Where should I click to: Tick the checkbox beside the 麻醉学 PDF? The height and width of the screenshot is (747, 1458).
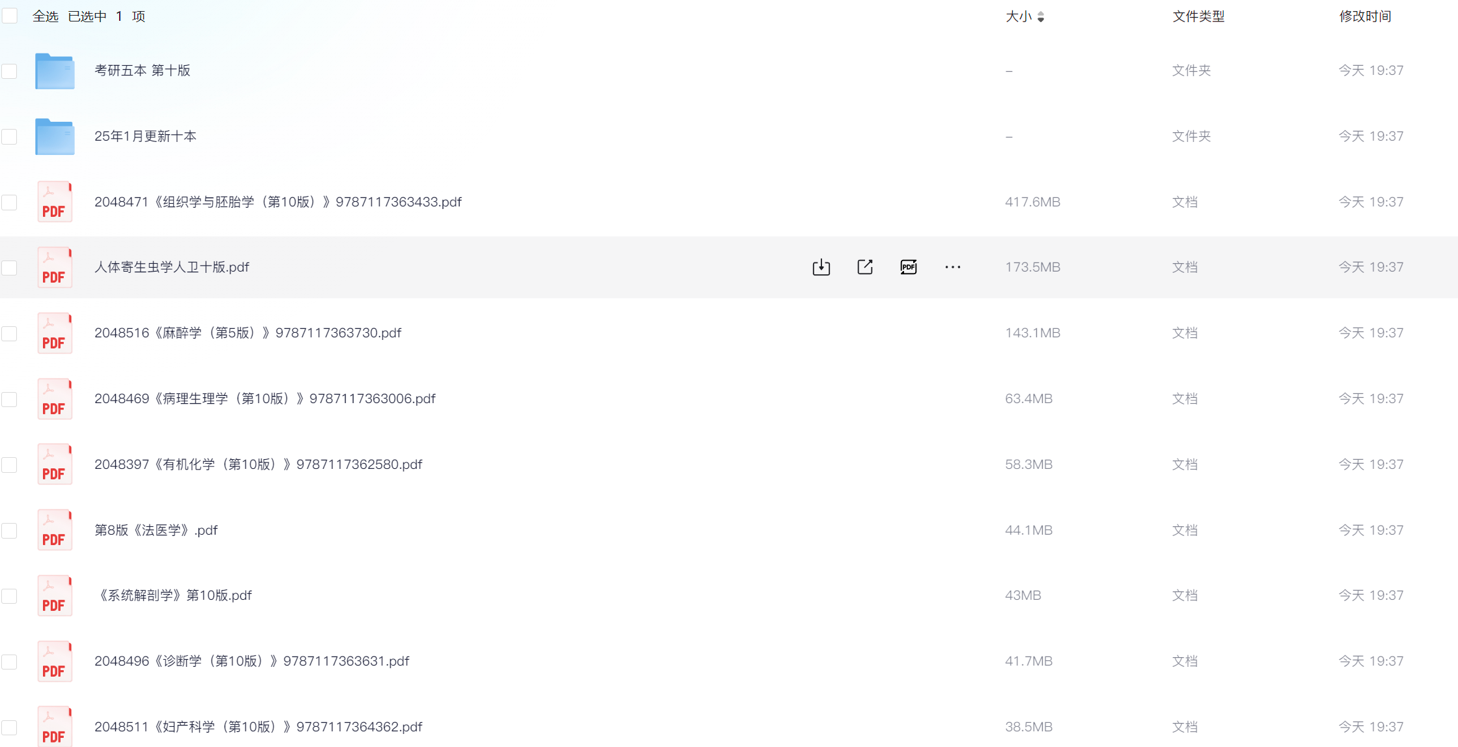pos(10,333)
